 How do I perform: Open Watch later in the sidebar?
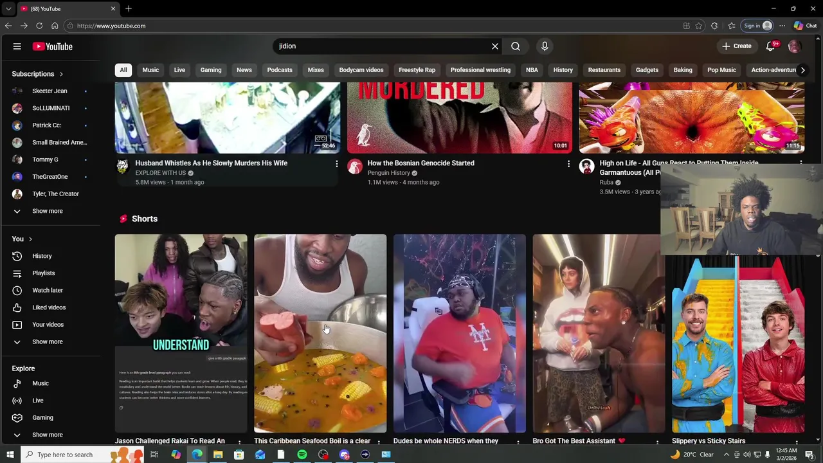pos(48,290)
